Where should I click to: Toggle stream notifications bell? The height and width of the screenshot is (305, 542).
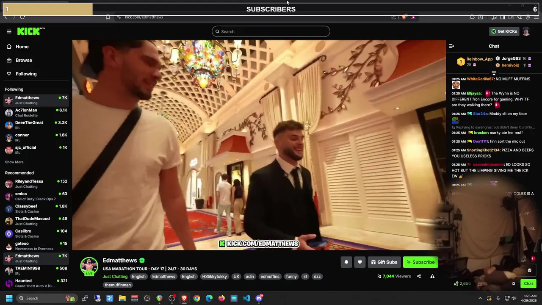(x=346, y=262)
